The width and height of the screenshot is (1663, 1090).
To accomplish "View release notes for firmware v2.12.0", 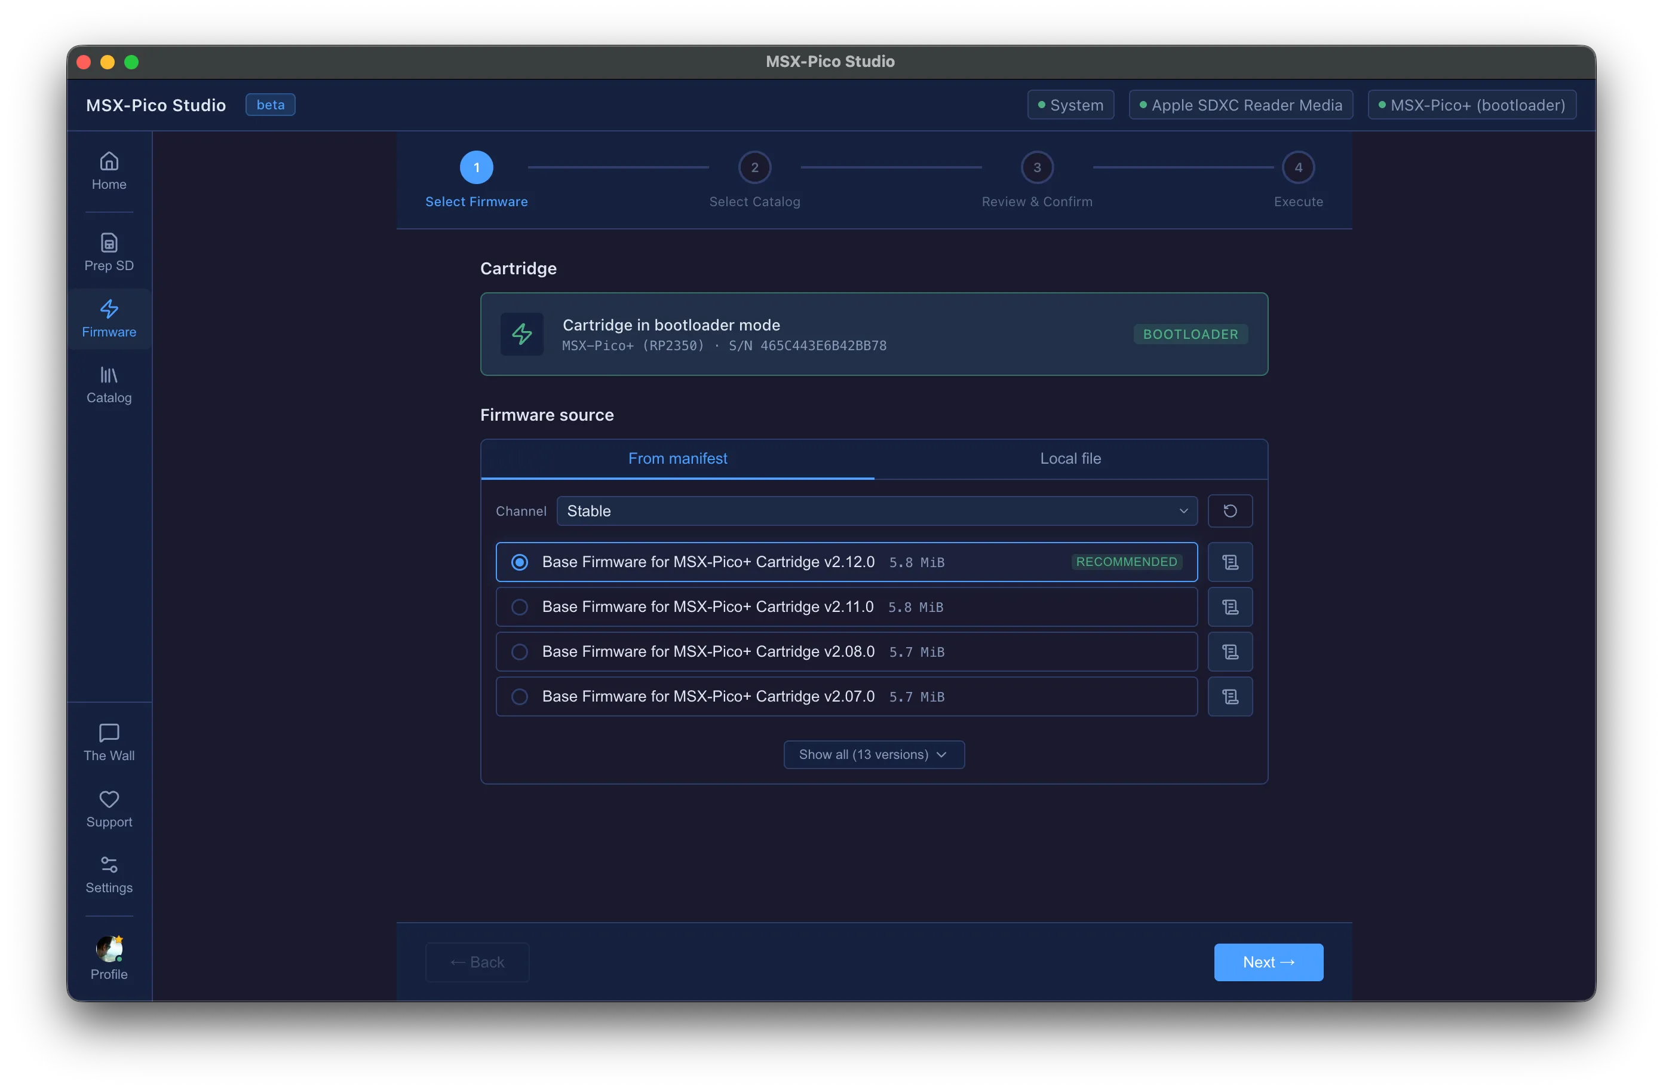I will point(1230,562).
